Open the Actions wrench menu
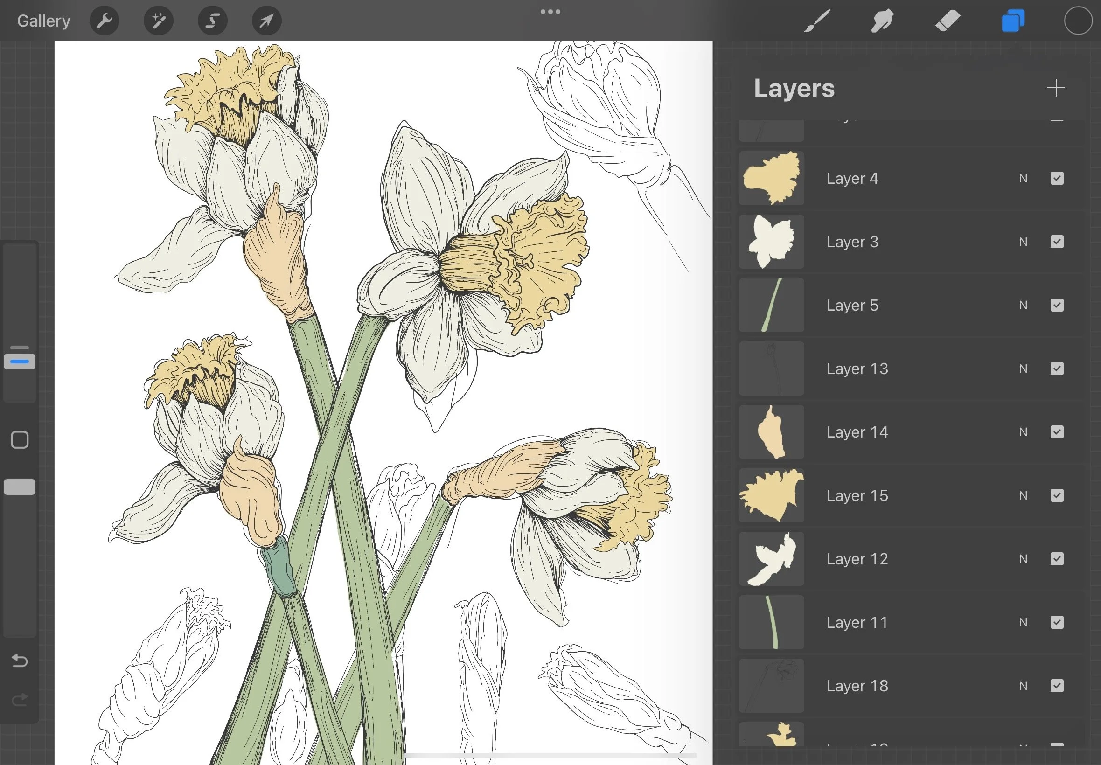 (105, 21)
